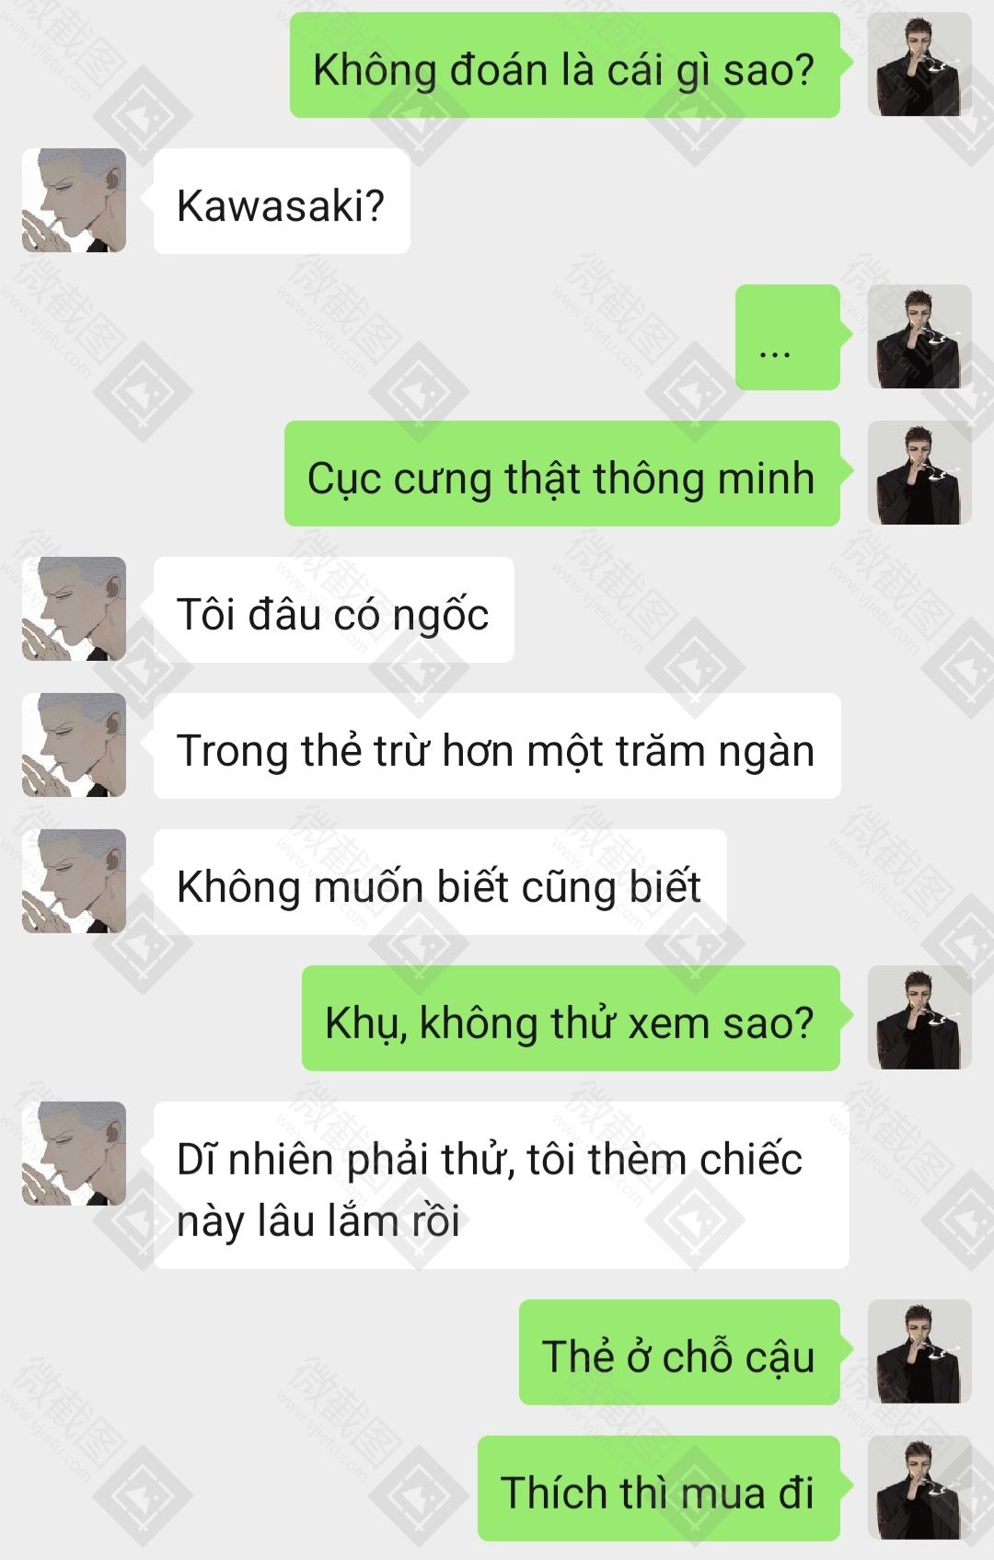Viewport: 994px width, 1560px height.
Task: Select the "Cục cưng thật thông minh" bubble
Action: [562, 474]
